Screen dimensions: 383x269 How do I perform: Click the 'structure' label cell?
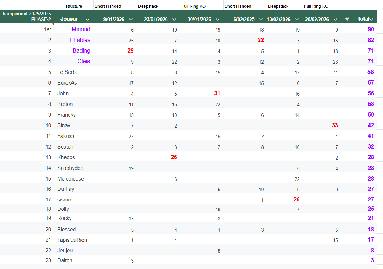click(74, 6)
